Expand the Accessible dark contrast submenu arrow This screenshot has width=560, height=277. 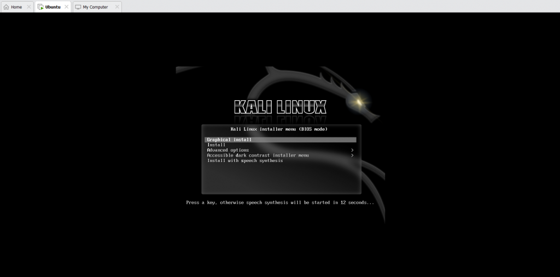(x=352, y=155)
